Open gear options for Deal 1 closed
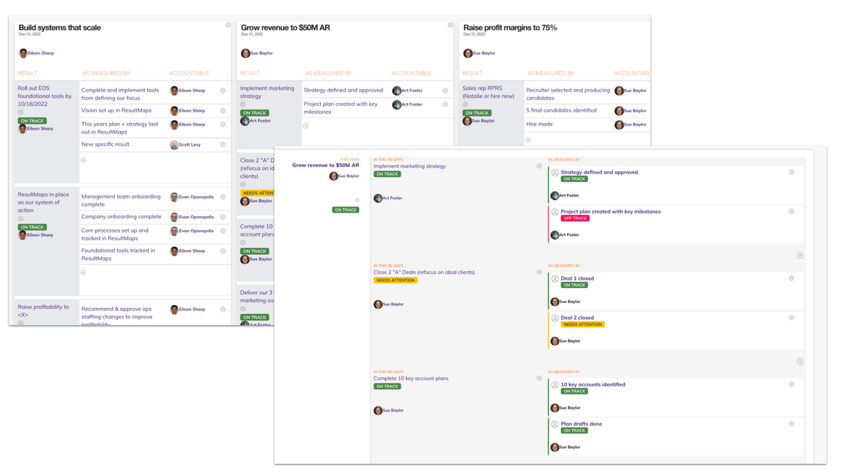 [x=791, y=278]
